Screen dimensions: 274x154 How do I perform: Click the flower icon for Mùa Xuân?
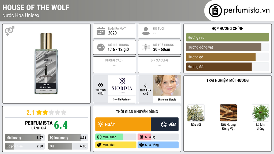point(99,137)
